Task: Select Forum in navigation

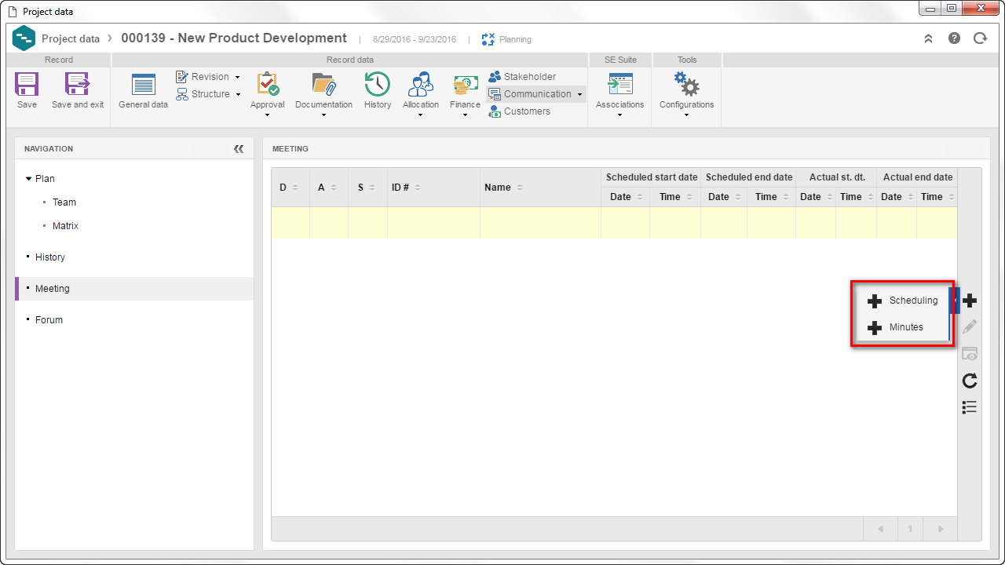Action: (49, 320)
